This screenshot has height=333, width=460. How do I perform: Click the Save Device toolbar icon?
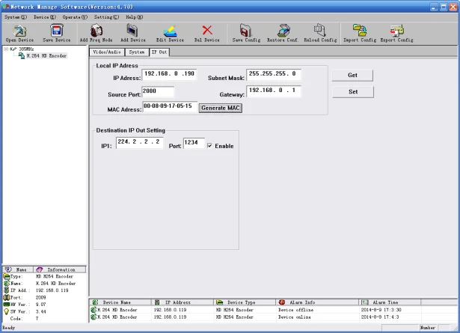[58, 31]
